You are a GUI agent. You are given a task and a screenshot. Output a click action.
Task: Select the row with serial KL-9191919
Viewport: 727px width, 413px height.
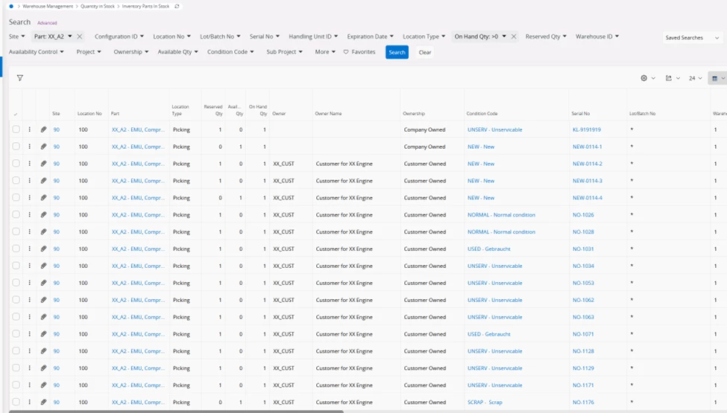(16, 129)
